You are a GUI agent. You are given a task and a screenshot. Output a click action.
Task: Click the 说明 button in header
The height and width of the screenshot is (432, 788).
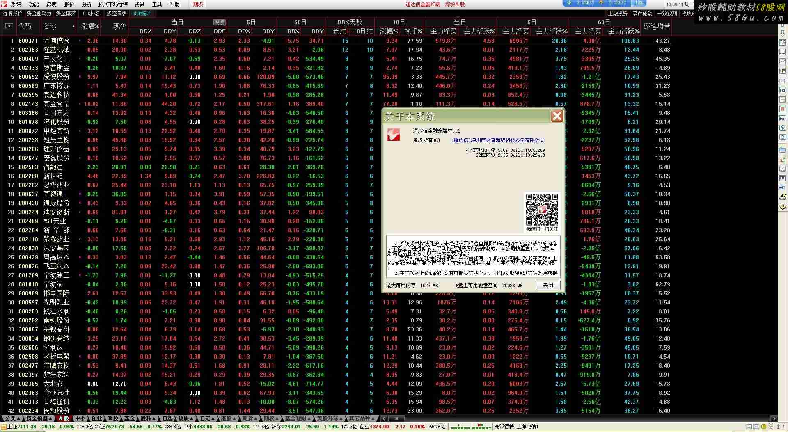(219, 22)
